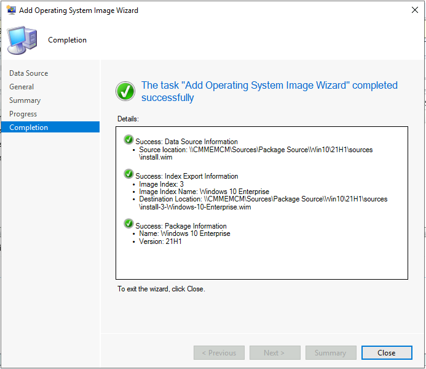426x369 pixels.
Task: Click 'Image Index Name: Windows 10 Enterprise'
Action: [x=204, y=192]
